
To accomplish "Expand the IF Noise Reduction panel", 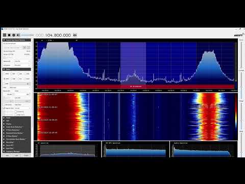I will (x=17, y=130).
